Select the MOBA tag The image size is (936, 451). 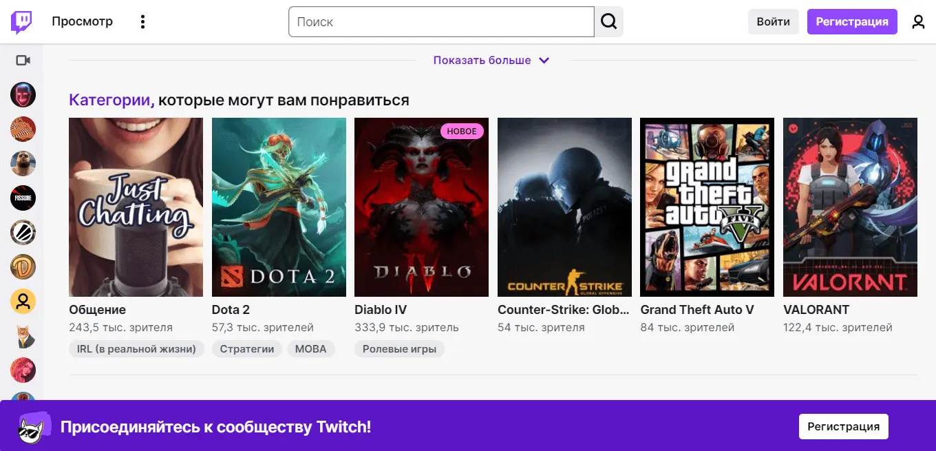[311, 349]
